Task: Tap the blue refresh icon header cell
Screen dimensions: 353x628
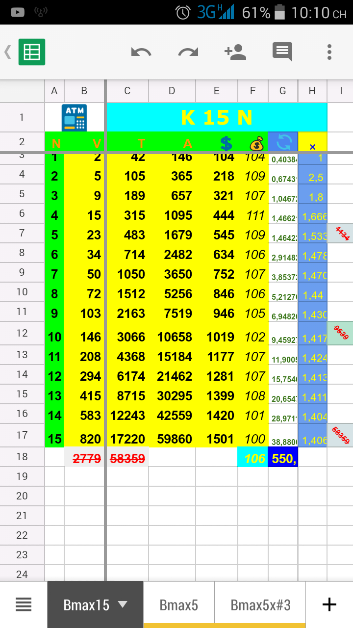Action: [x=283, y=142]
